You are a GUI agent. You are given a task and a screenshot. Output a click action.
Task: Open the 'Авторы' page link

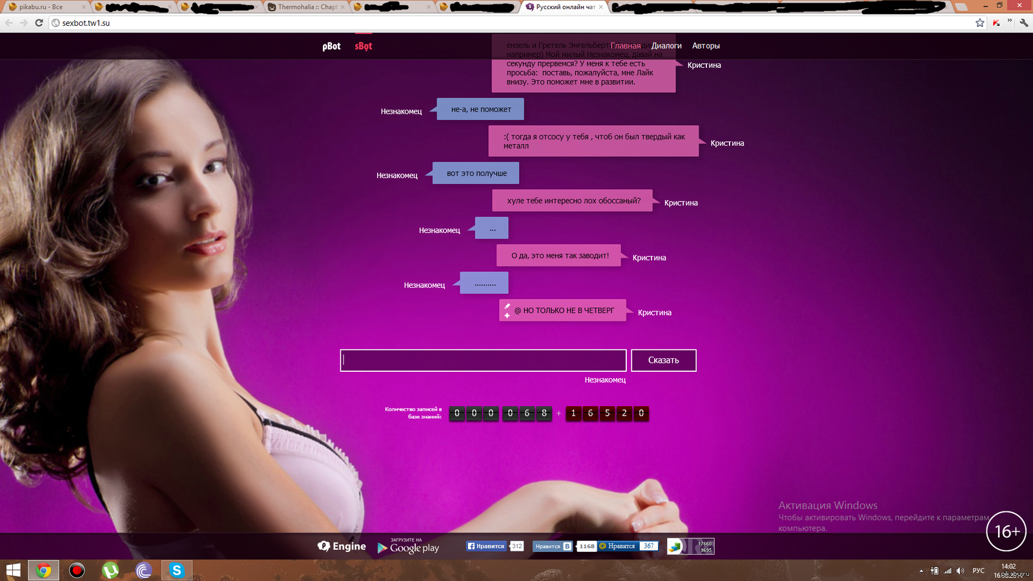coord(706,46)
